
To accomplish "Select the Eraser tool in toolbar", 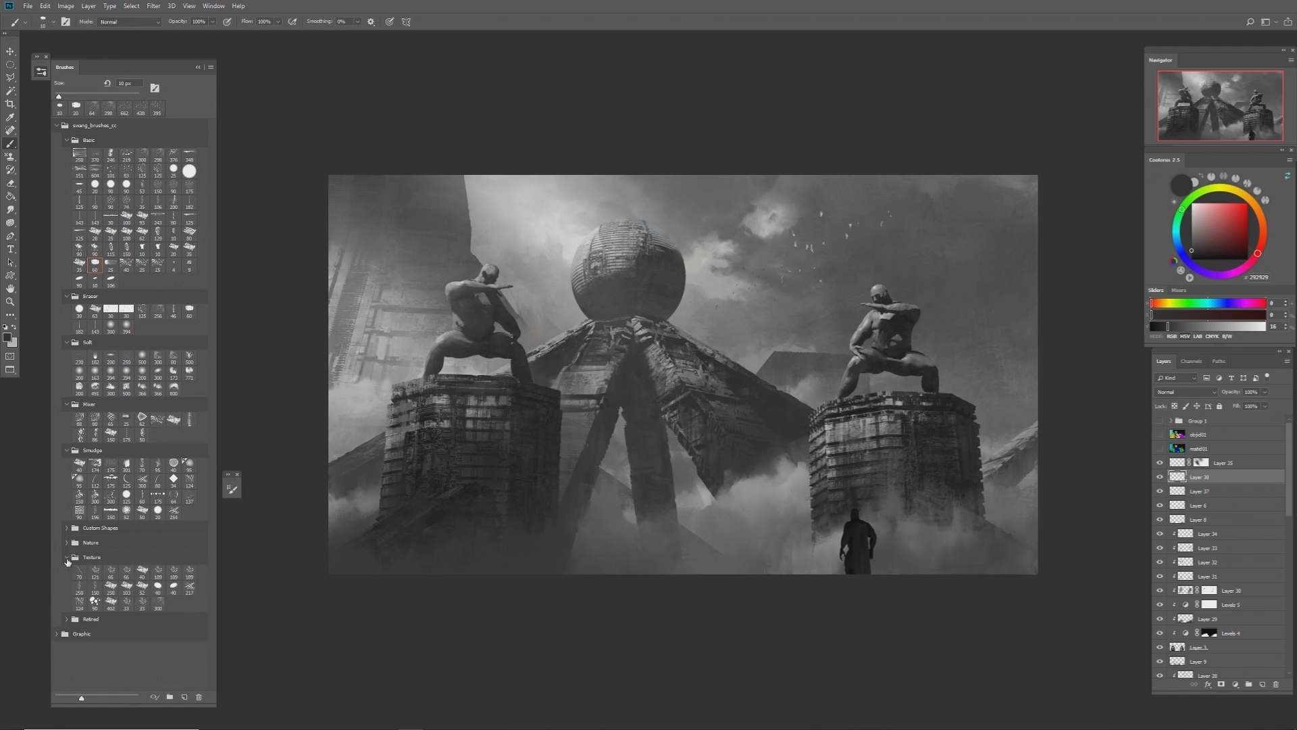I will [10, 183].
